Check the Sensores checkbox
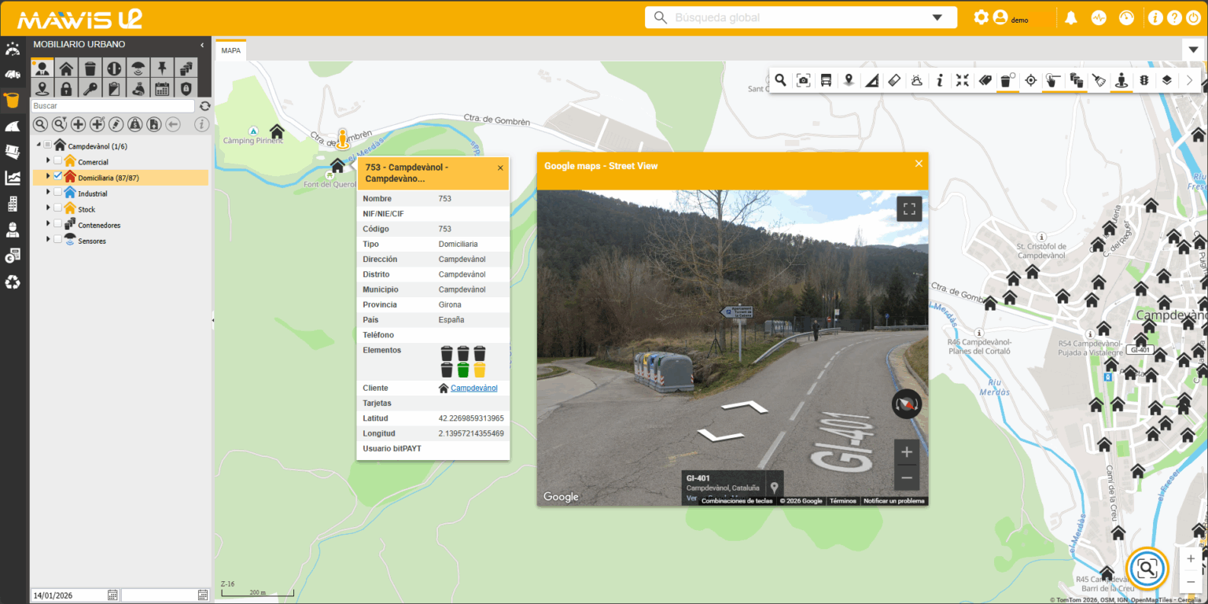The image size is (1208, 604). [x=57, y=240]
